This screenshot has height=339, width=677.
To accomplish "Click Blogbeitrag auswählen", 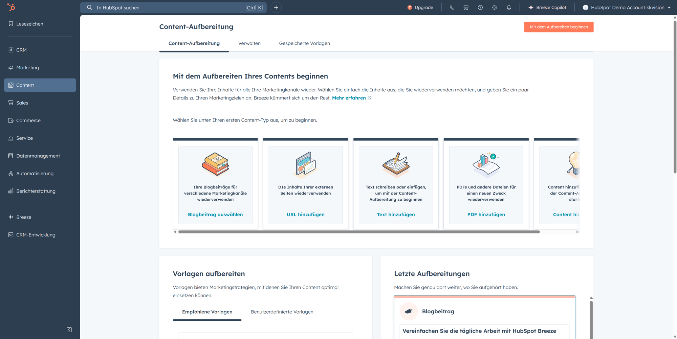I will coord(215,214).
